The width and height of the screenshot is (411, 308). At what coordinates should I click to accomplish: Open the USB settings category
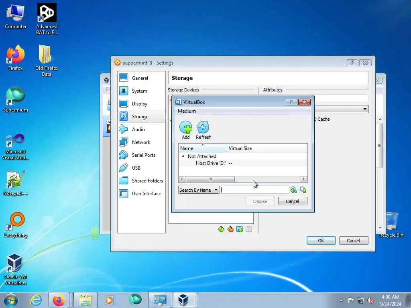pos(142,168)
